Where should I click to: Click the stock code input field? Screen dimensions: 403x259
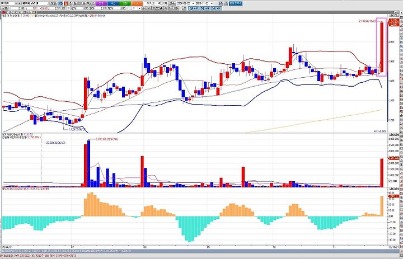pyautogui.click(x=8, y=3)
